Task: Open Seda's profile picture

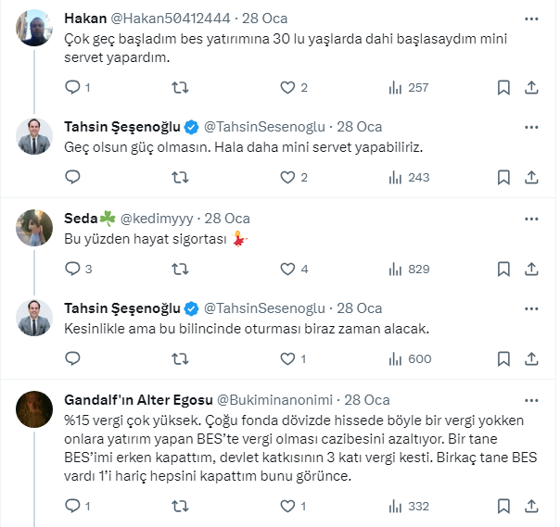Action: click(34, 226)
